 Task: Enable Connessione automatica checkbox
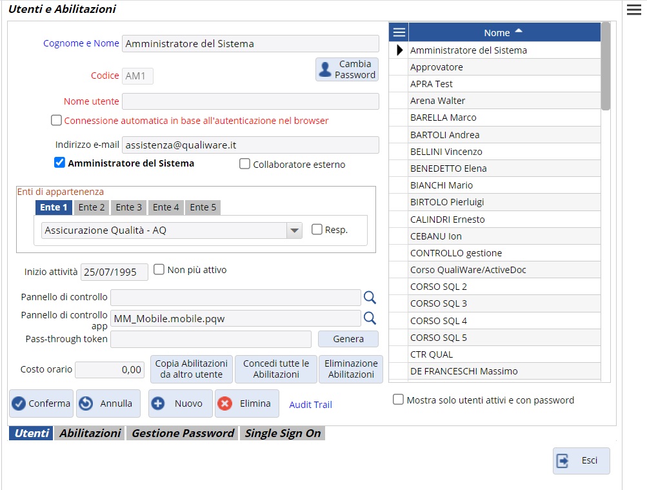(x=57, y=121)
